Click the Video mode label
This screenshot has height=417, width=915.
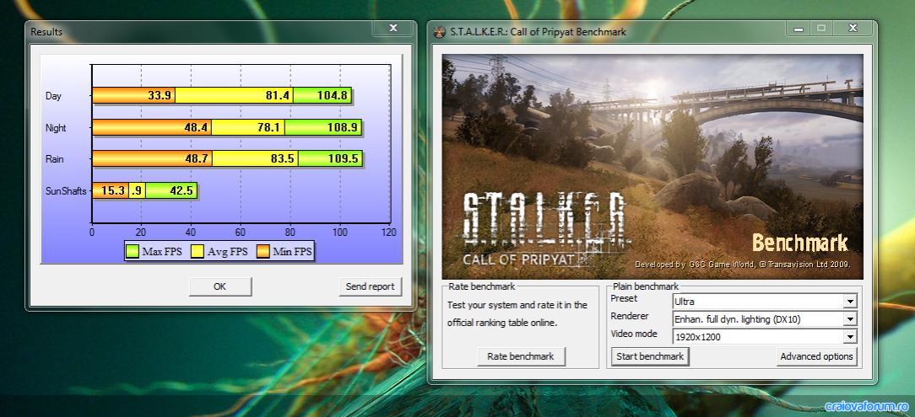tap(634, 334)
